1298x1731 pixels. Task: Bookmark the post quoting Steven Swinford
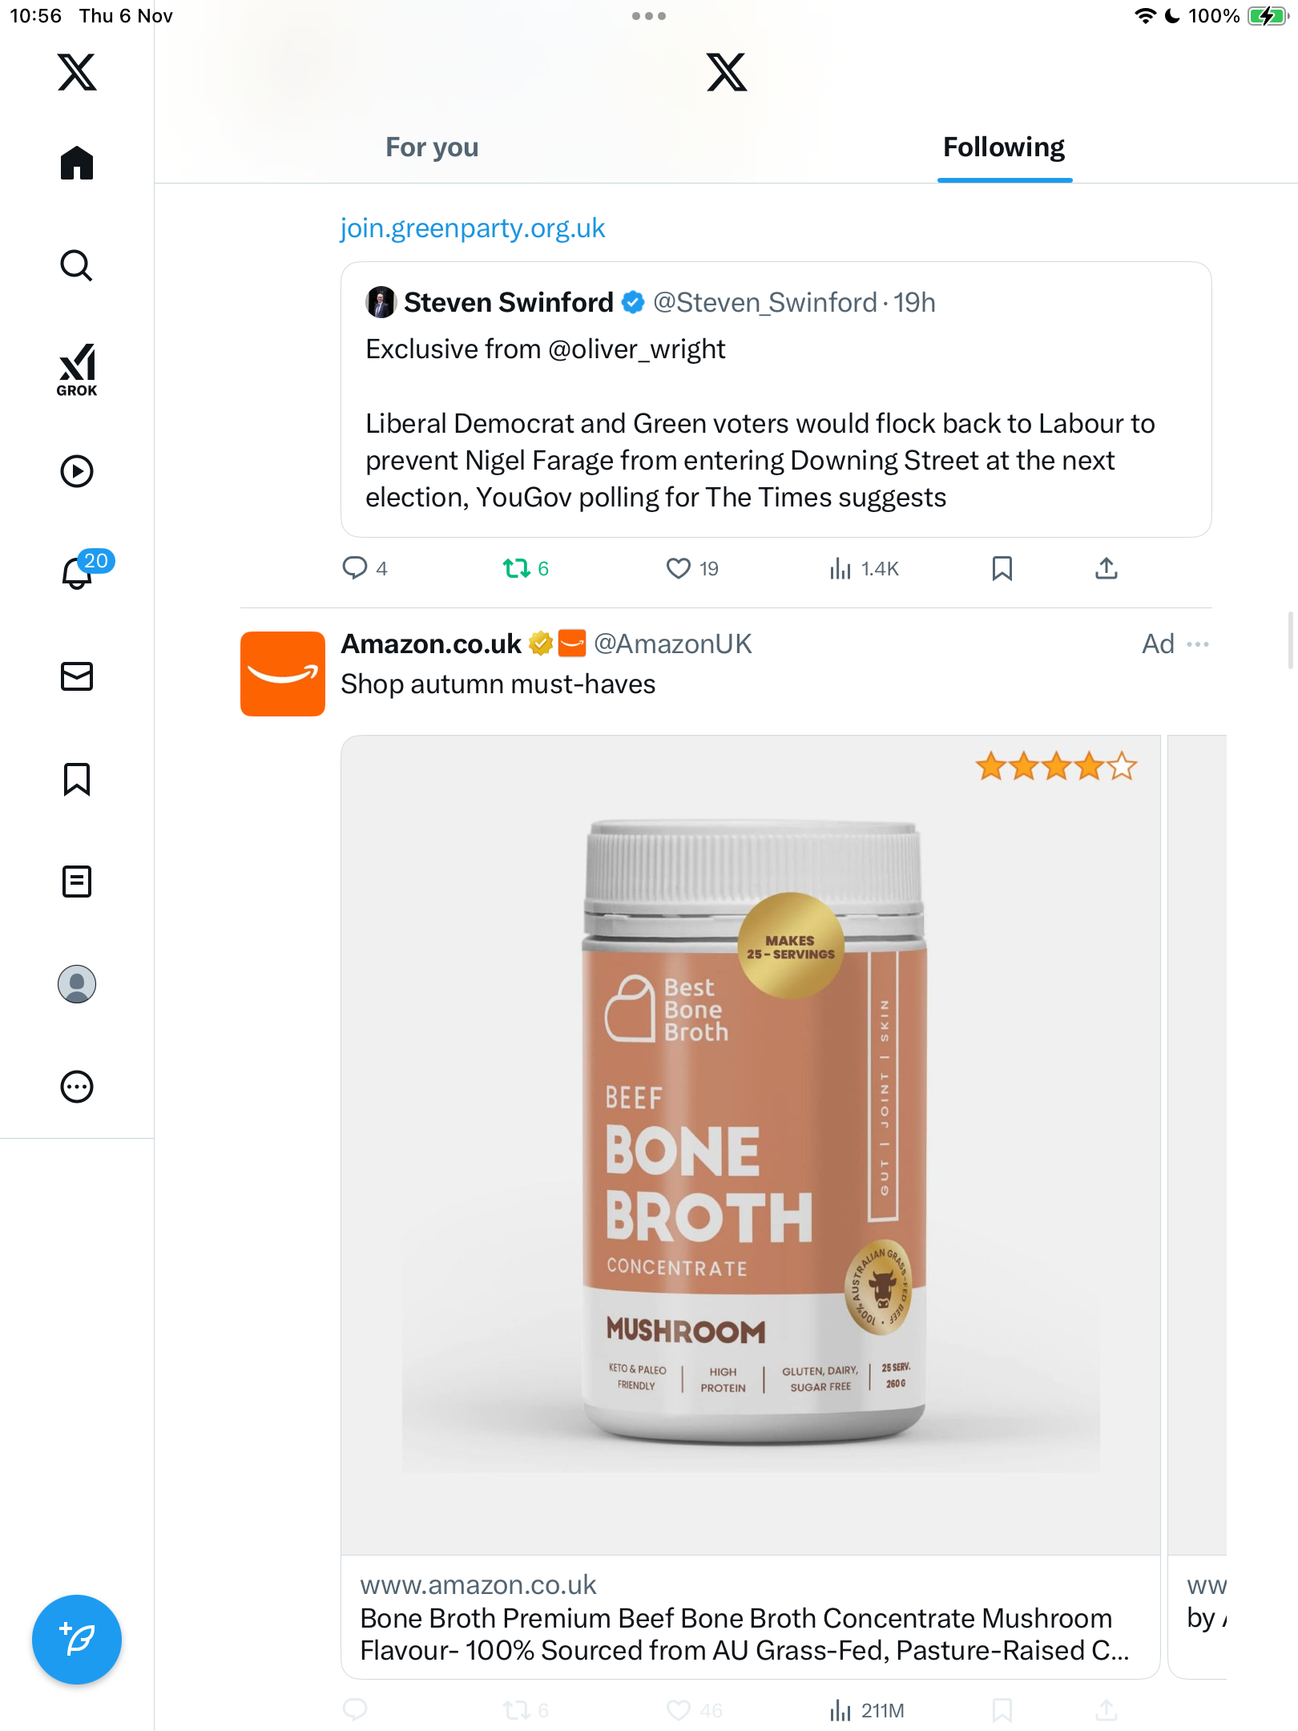pyautogui.click(x=1002, y=568)
